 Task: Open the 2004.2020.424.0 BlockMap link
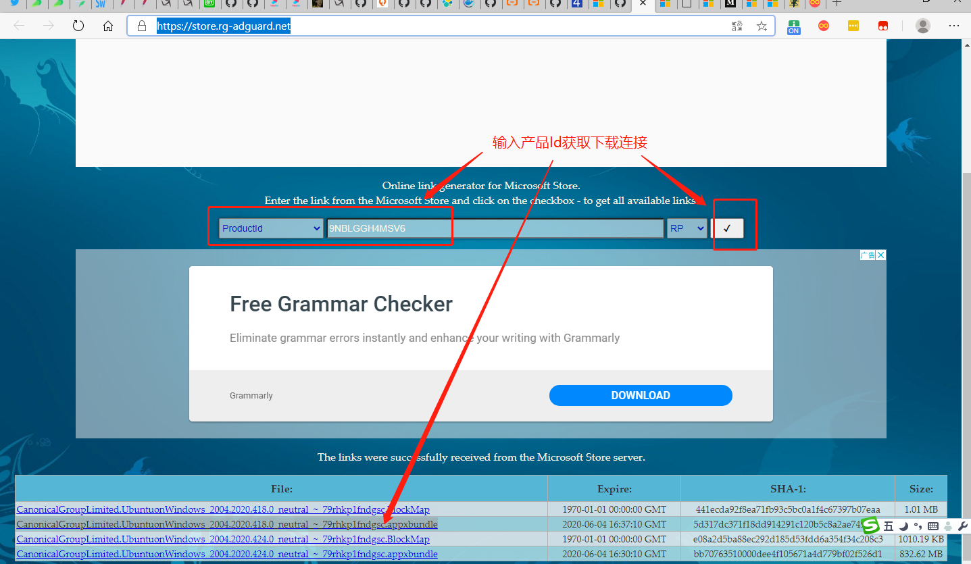click(223, 539)
